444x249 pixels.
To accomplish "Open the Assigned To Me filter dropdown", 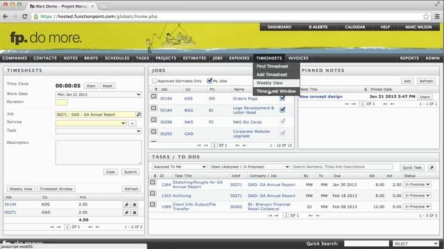I will pos(179,167).
